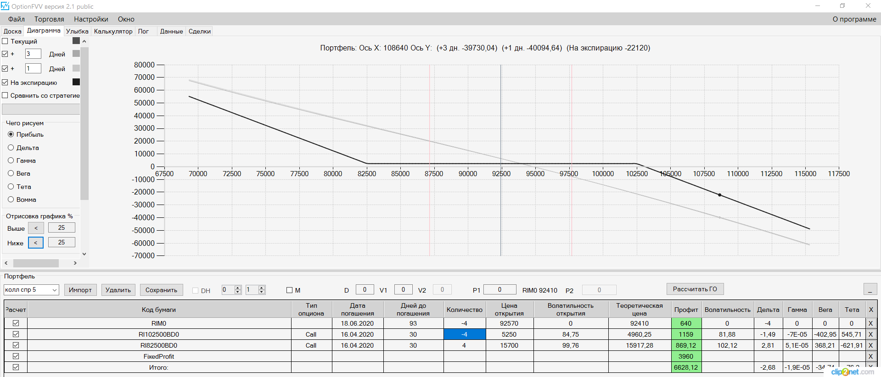Open the 'колл спр 5' portfolio dropdown
Viewport: 881px width, 377px height.
coord(31,290)
